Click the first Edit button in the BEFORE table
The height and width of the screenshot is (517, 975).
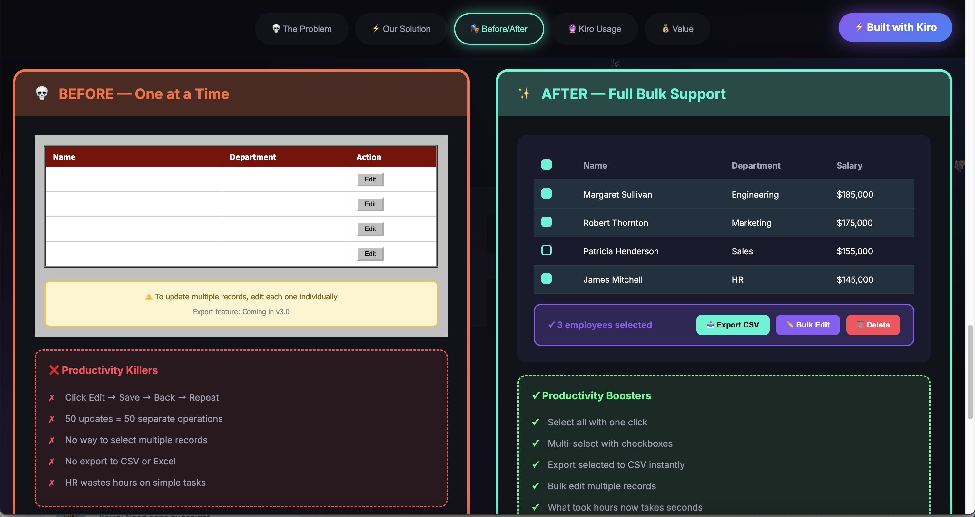(370, 180)
